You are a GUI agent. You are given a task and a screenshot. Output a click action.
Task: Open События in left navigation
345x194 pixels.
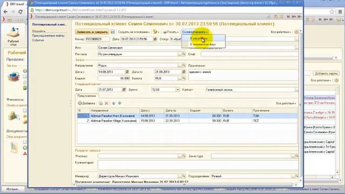38,40
